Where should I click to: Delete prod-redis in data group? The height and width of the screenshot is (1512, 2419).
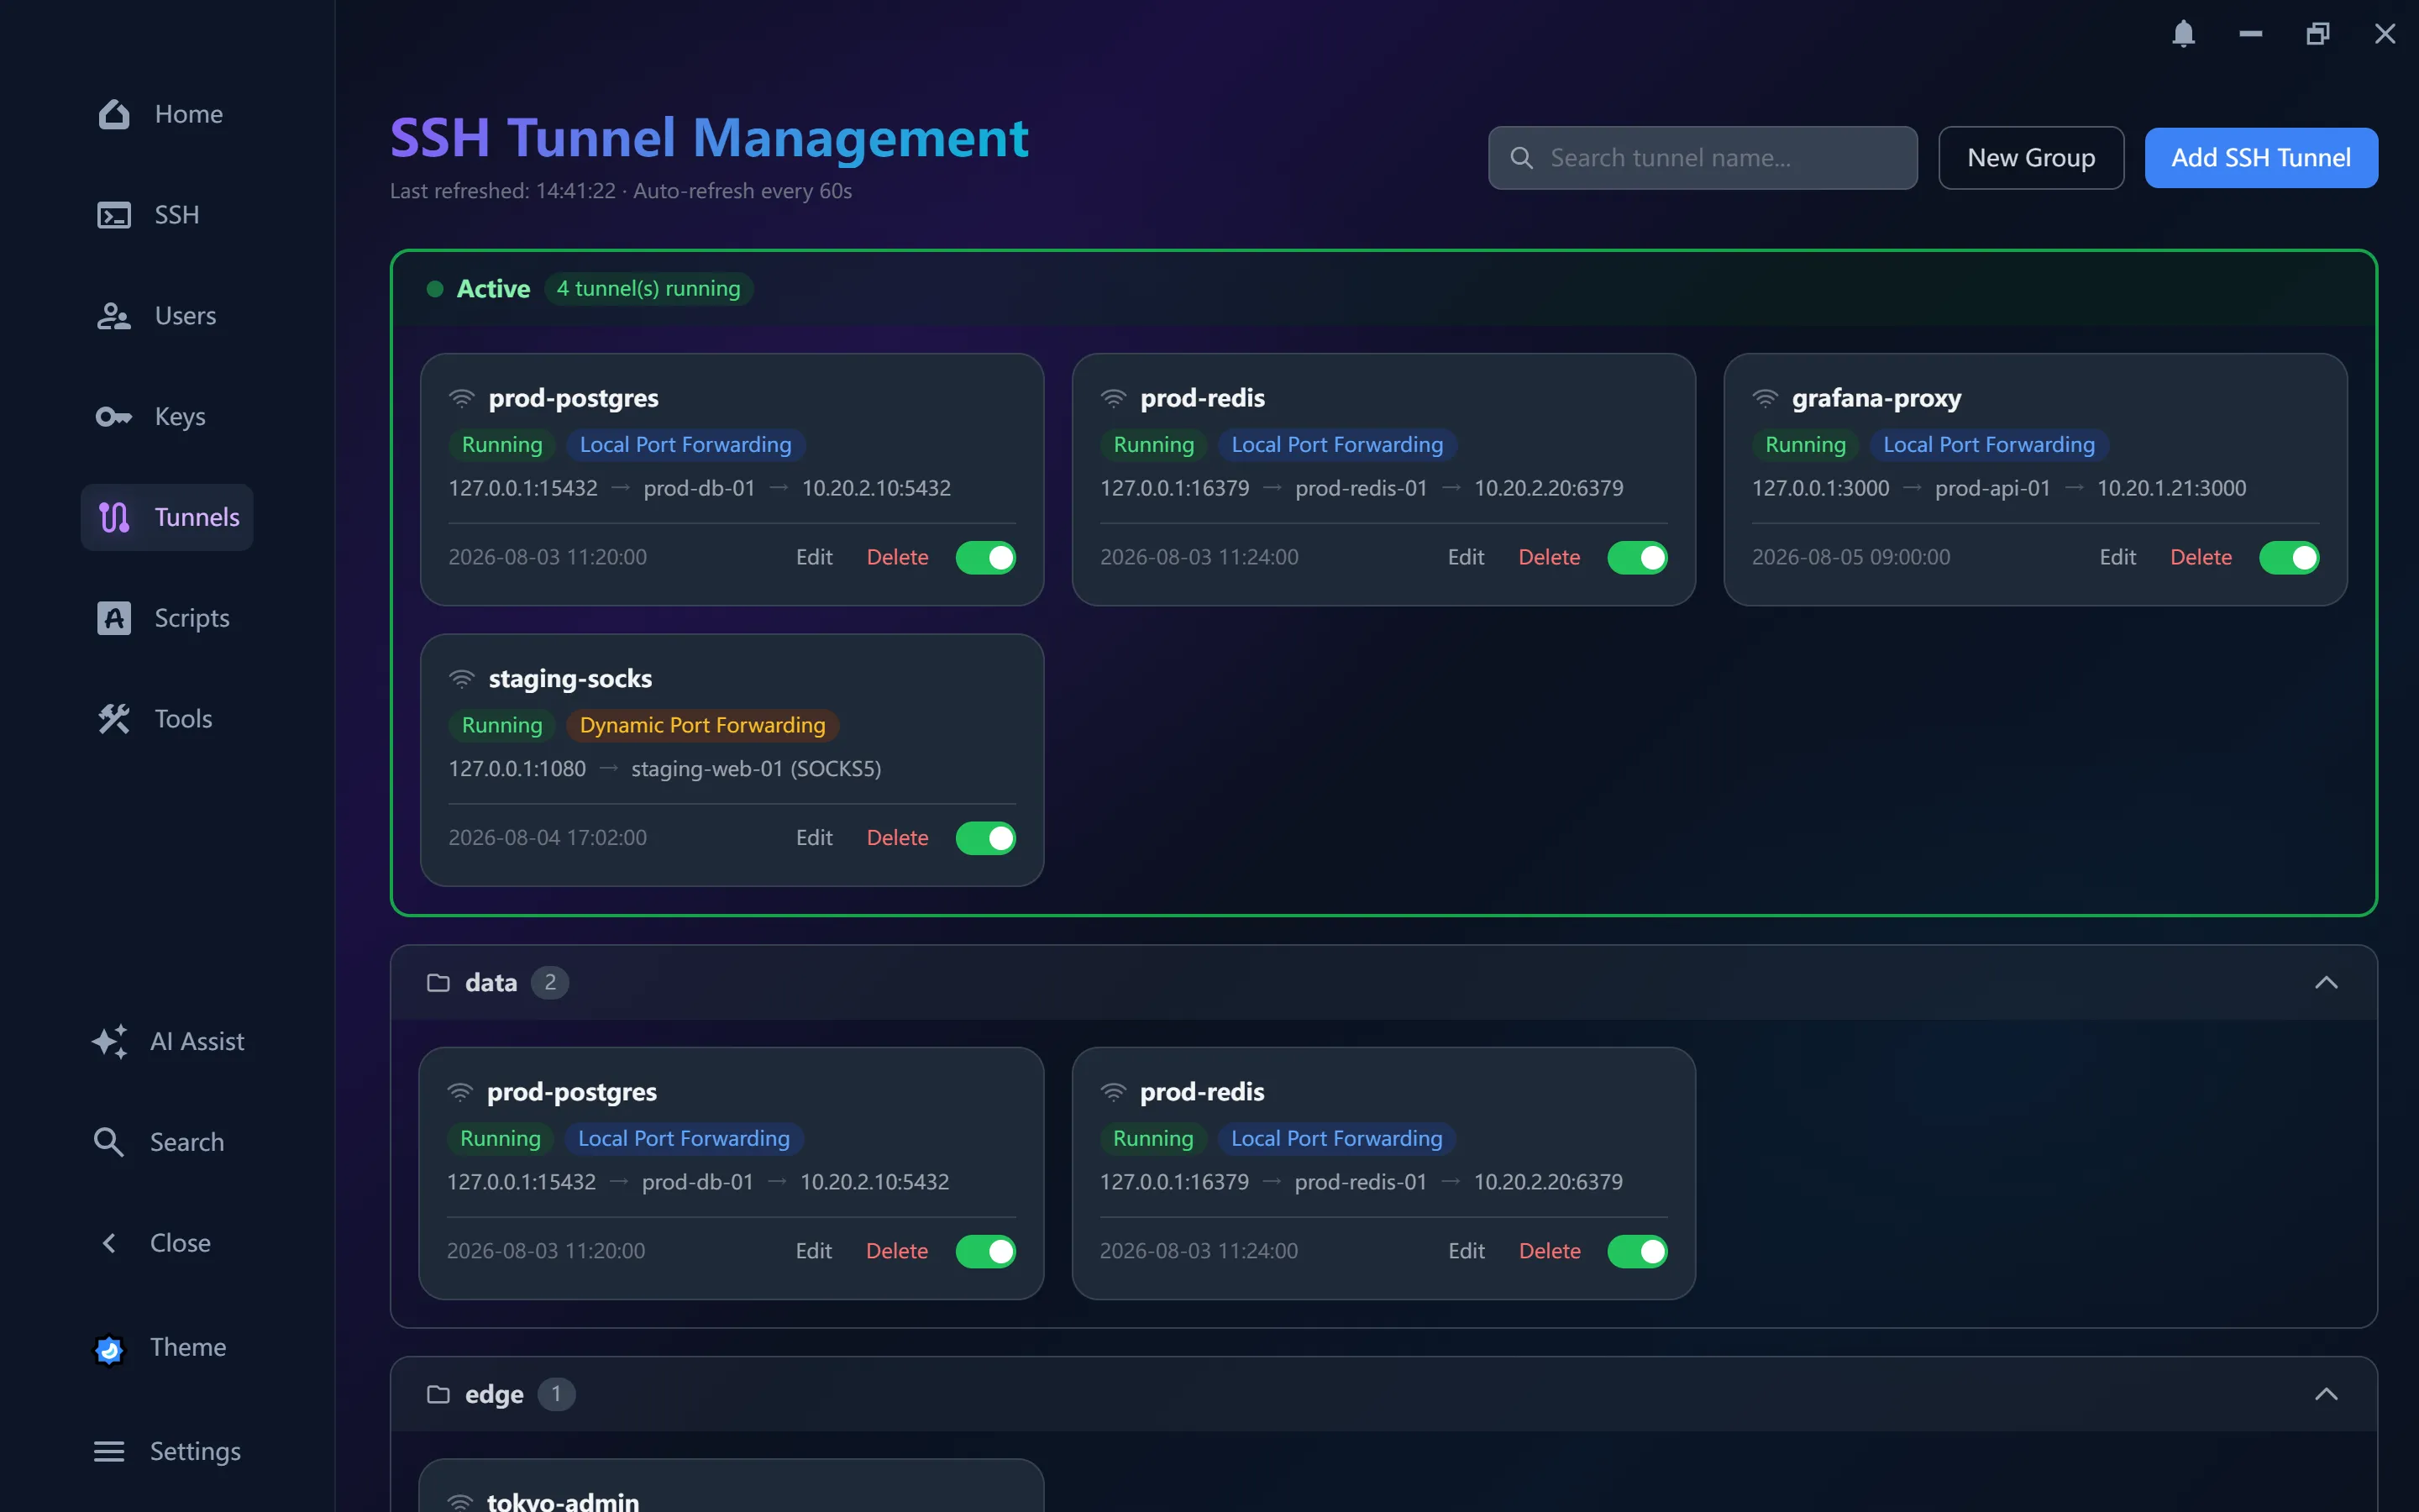point(1550,1251)
